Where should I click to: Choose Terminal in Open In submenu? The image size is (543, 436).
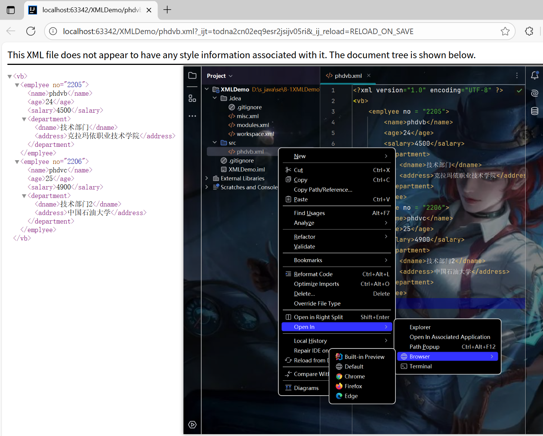click(x=448, y=366)
